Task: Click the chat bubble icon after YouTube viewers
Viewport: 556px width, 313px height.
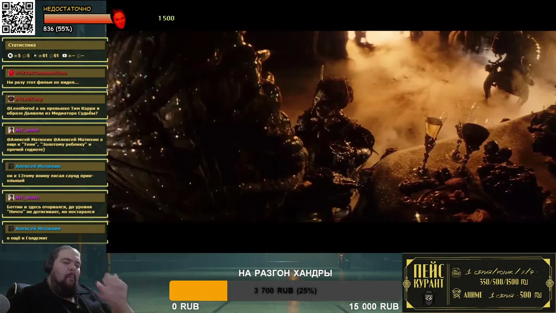Action: [79, 56]
